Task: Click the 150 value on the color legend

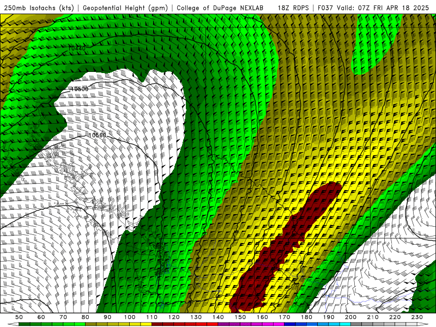Action: (x=240, y=317)
